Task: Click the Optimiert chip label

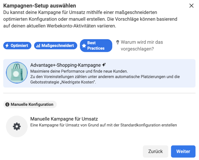Action: click(x=19, y=46)
